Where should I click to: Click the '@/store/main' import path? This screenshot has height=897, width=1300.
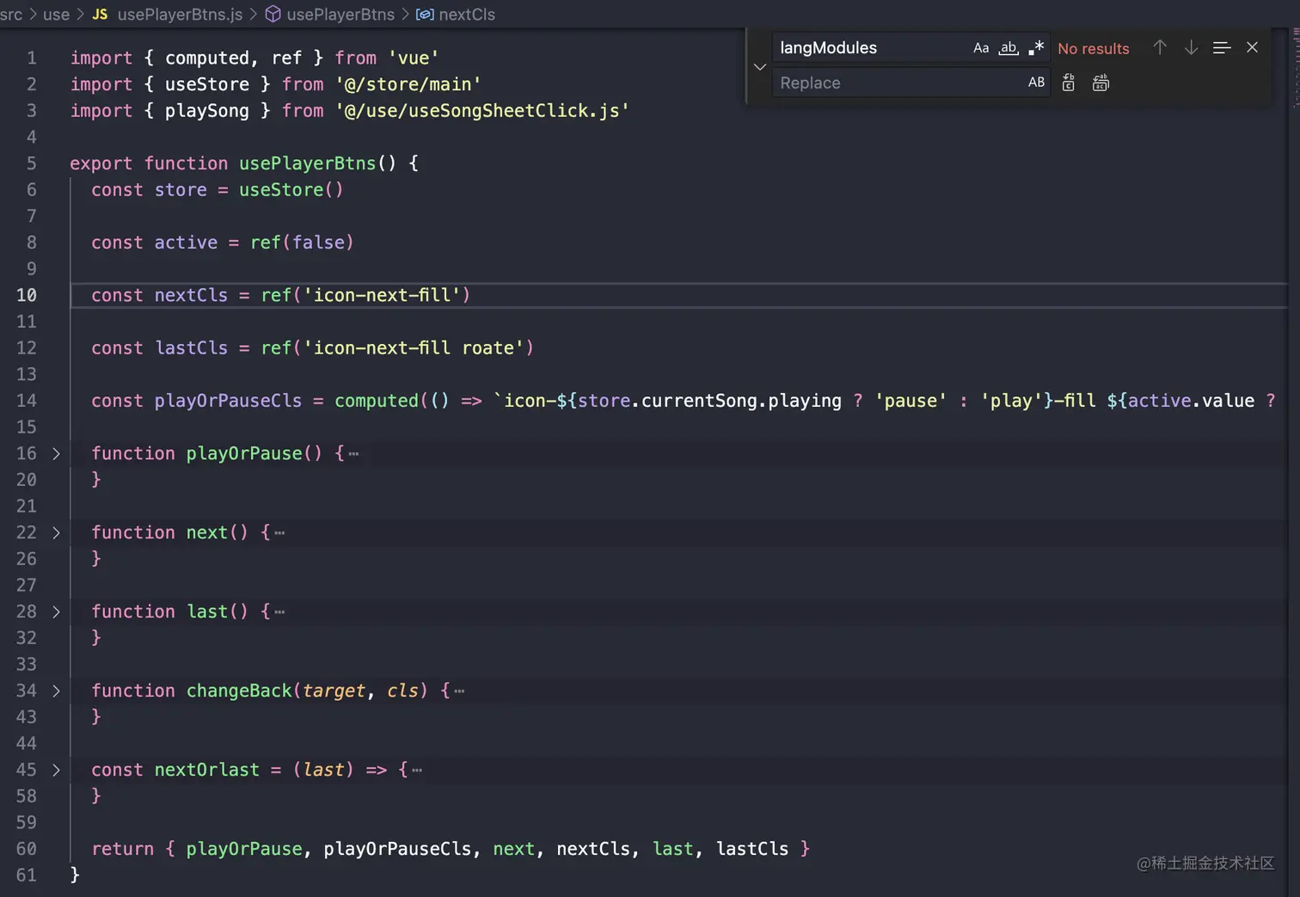click(x=408, y=84)
